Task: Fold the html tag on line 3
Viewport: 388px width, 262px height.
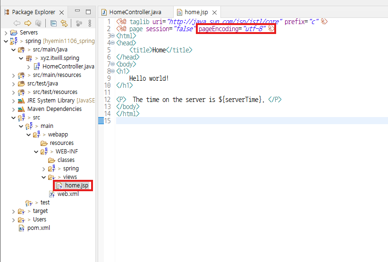Action: coord(113,36)
